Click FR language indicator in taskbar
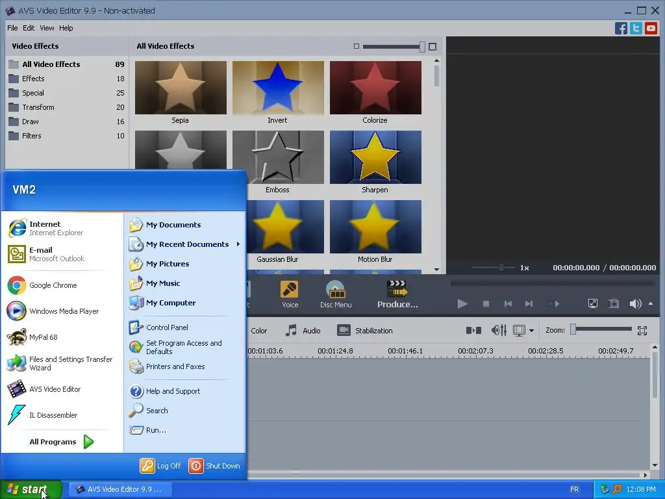The width and height of the screenshot is (665, 499). [574, 489]
